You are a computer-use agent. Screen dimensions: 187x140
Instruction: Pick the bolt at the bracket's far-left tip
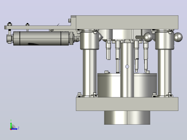9,24
